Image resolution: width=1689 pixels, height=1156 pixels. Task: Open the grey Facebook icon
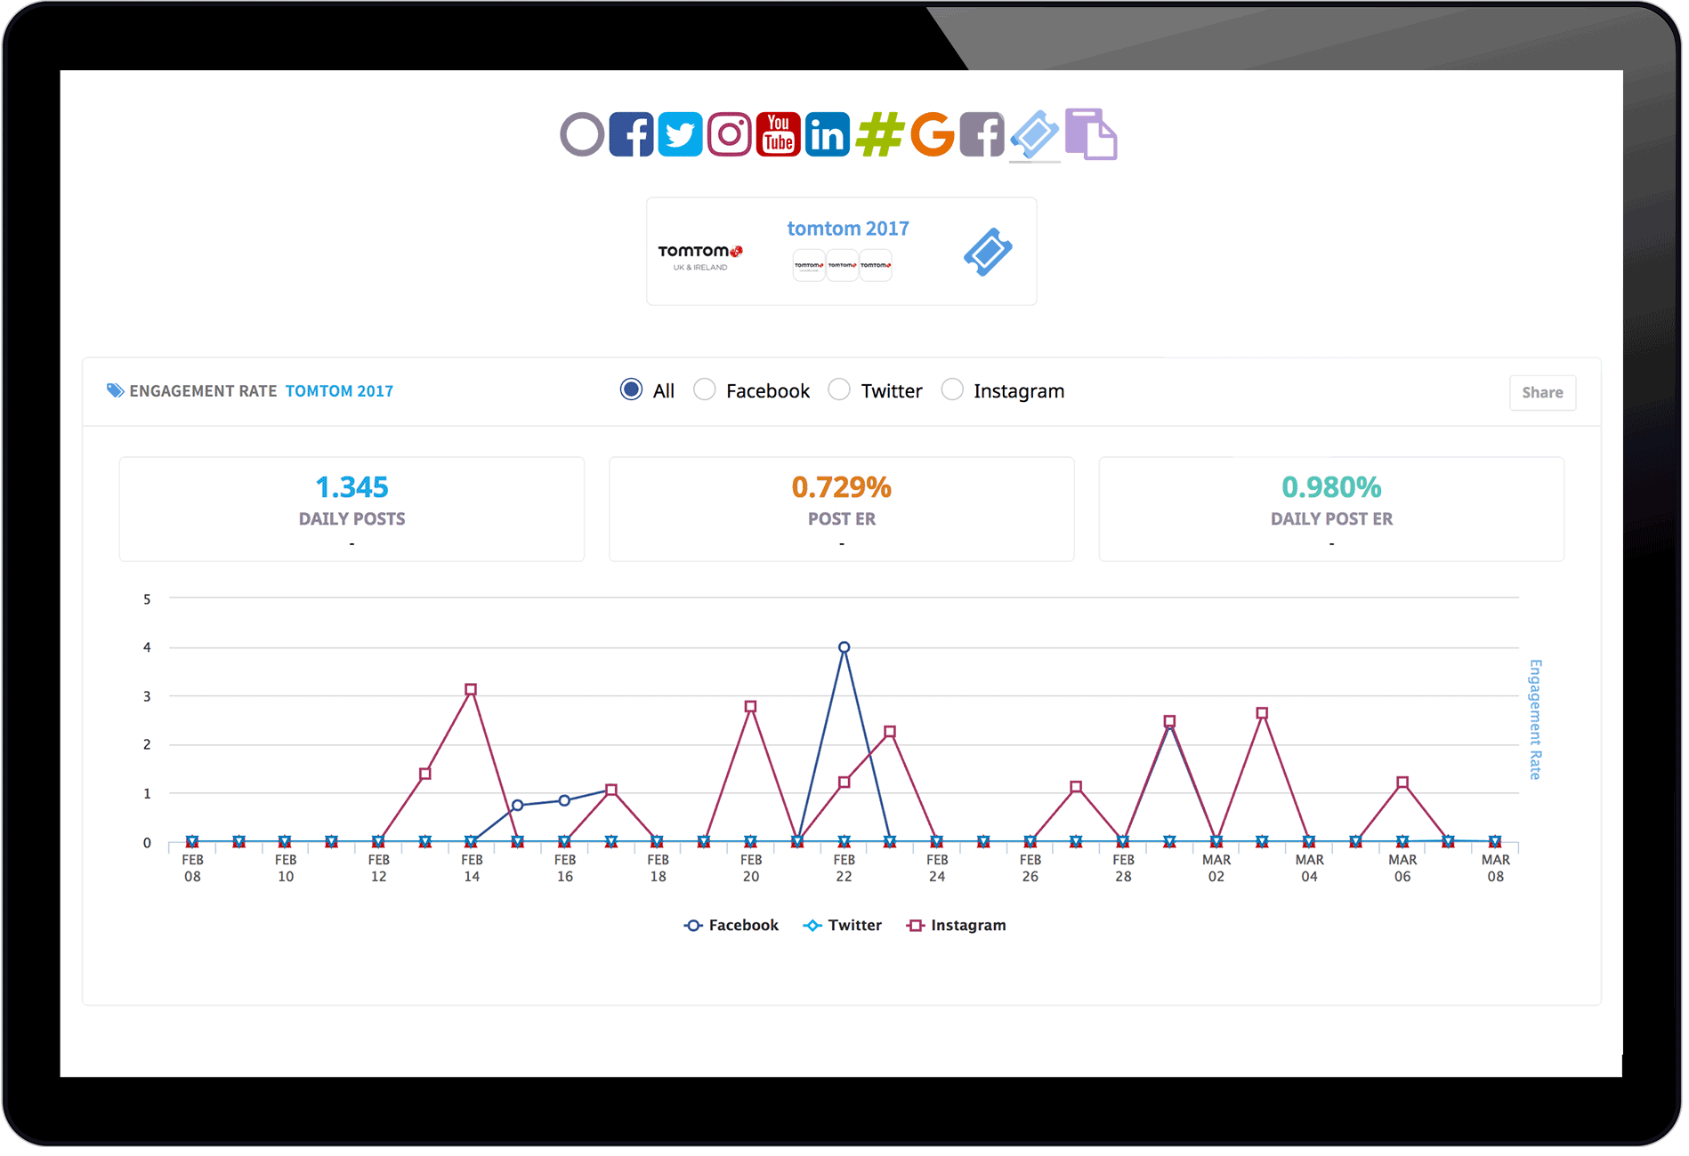982,134
